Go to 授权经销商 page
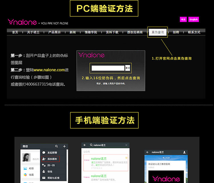The height and width of the screenshot is (183, 214). click(135, 32)
